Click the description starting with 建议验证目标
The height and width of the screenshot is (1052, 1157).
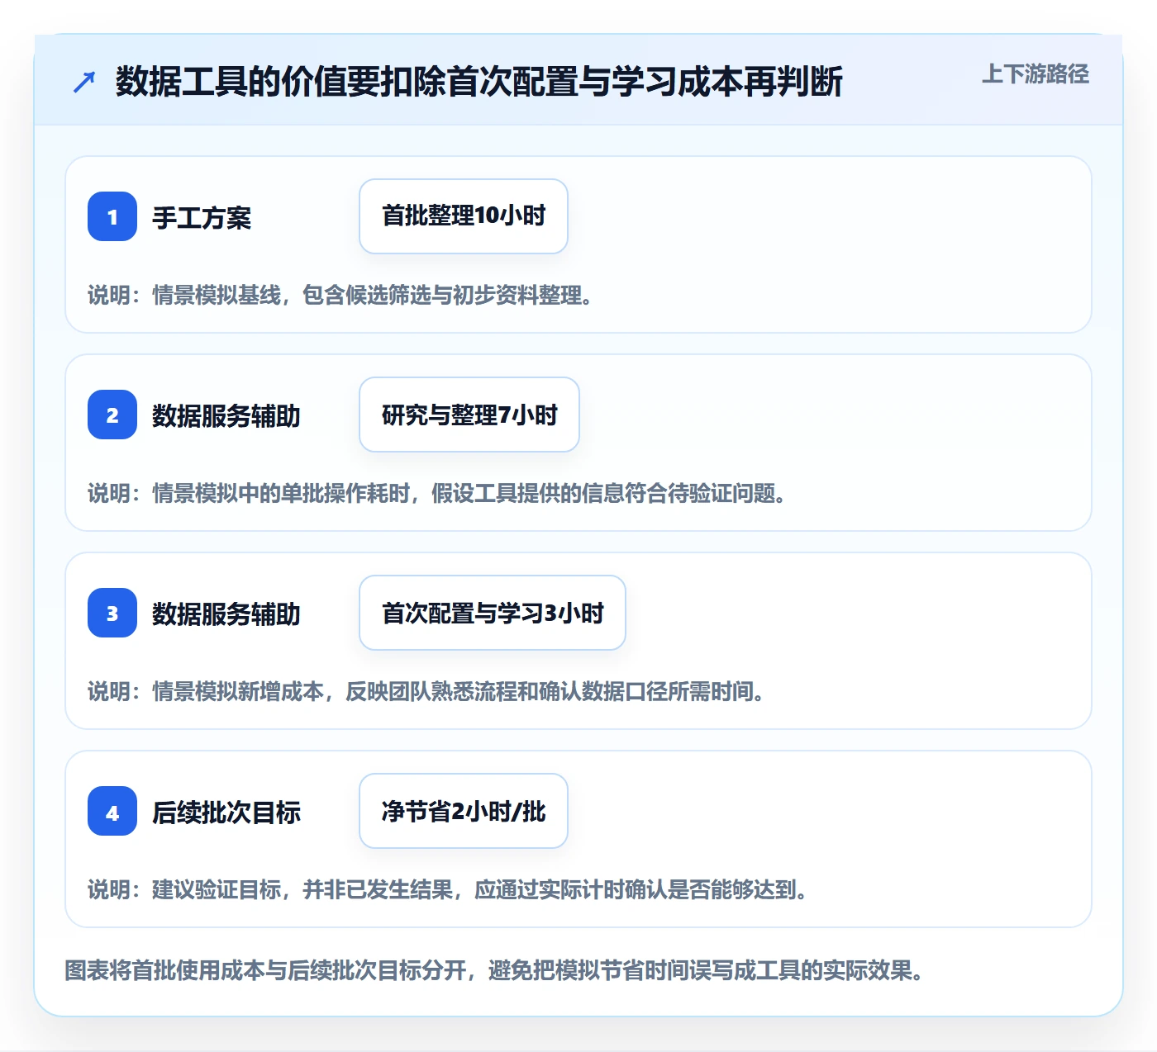(448, 889)
